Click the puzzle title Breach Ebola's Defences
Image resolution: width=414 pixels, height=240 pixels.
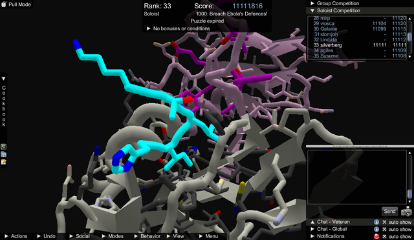(x=232, y=14)
